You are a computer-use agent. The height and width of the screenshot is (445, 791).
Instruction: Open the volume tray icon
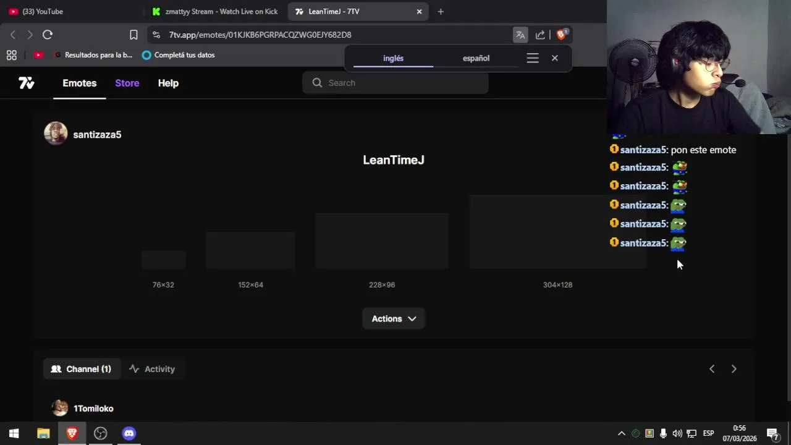[x=677, y=433]
